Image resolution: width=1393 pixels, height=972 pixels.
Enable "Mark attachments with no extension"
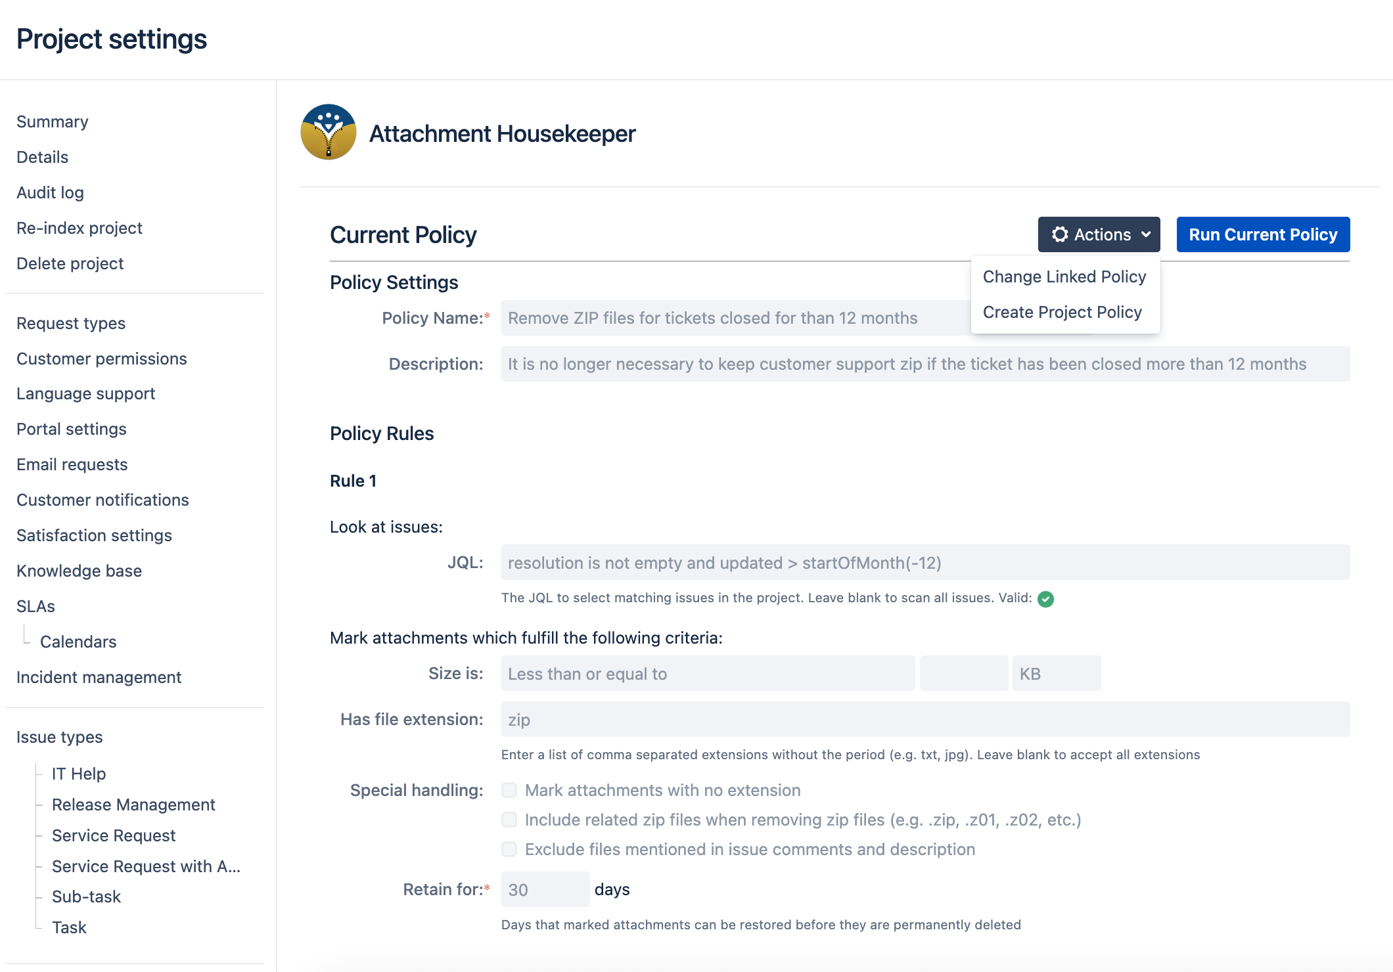pyautogui.click(x=509, y=790)
